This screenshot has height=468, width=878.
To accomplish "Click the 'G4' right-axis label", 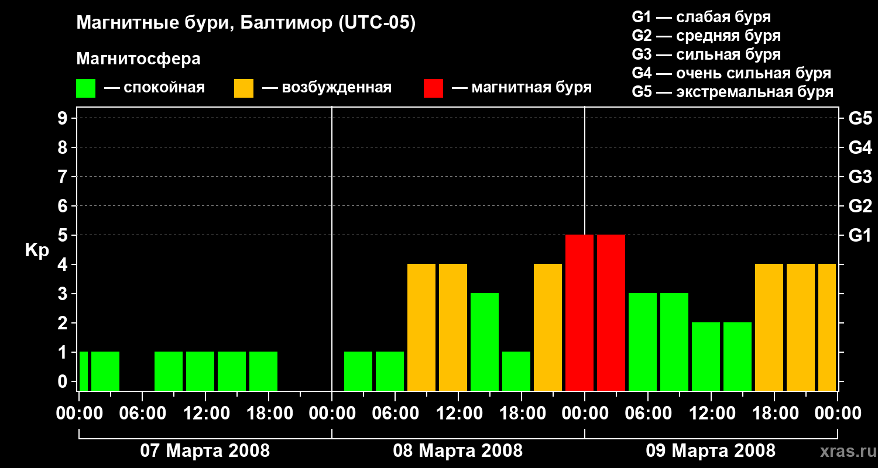I will click(x=860, y=147).
